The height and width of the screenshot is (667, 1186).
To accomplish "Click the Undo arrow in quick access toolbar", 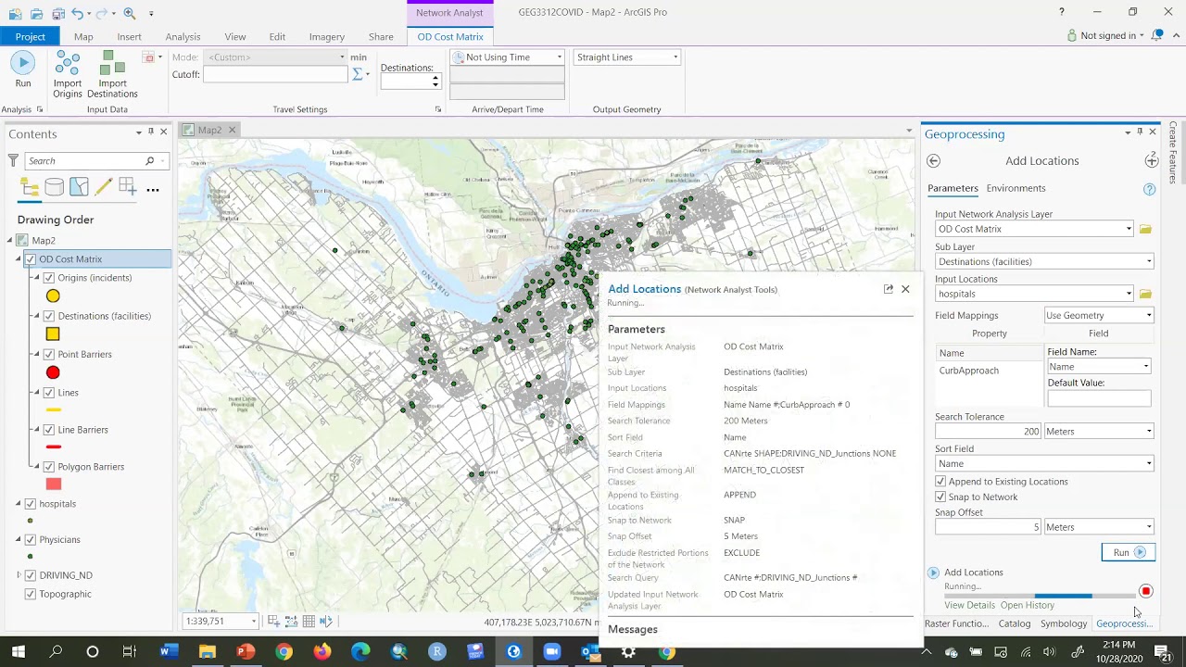I will click(x=78, y=13).
